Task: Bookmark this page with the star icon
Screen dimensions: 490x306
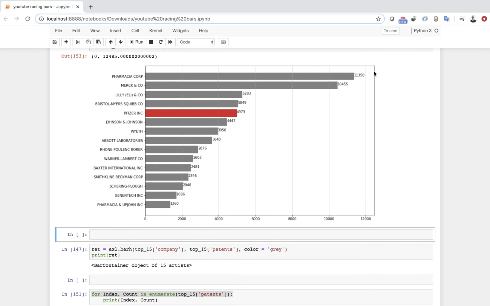Action: [378, 19]
